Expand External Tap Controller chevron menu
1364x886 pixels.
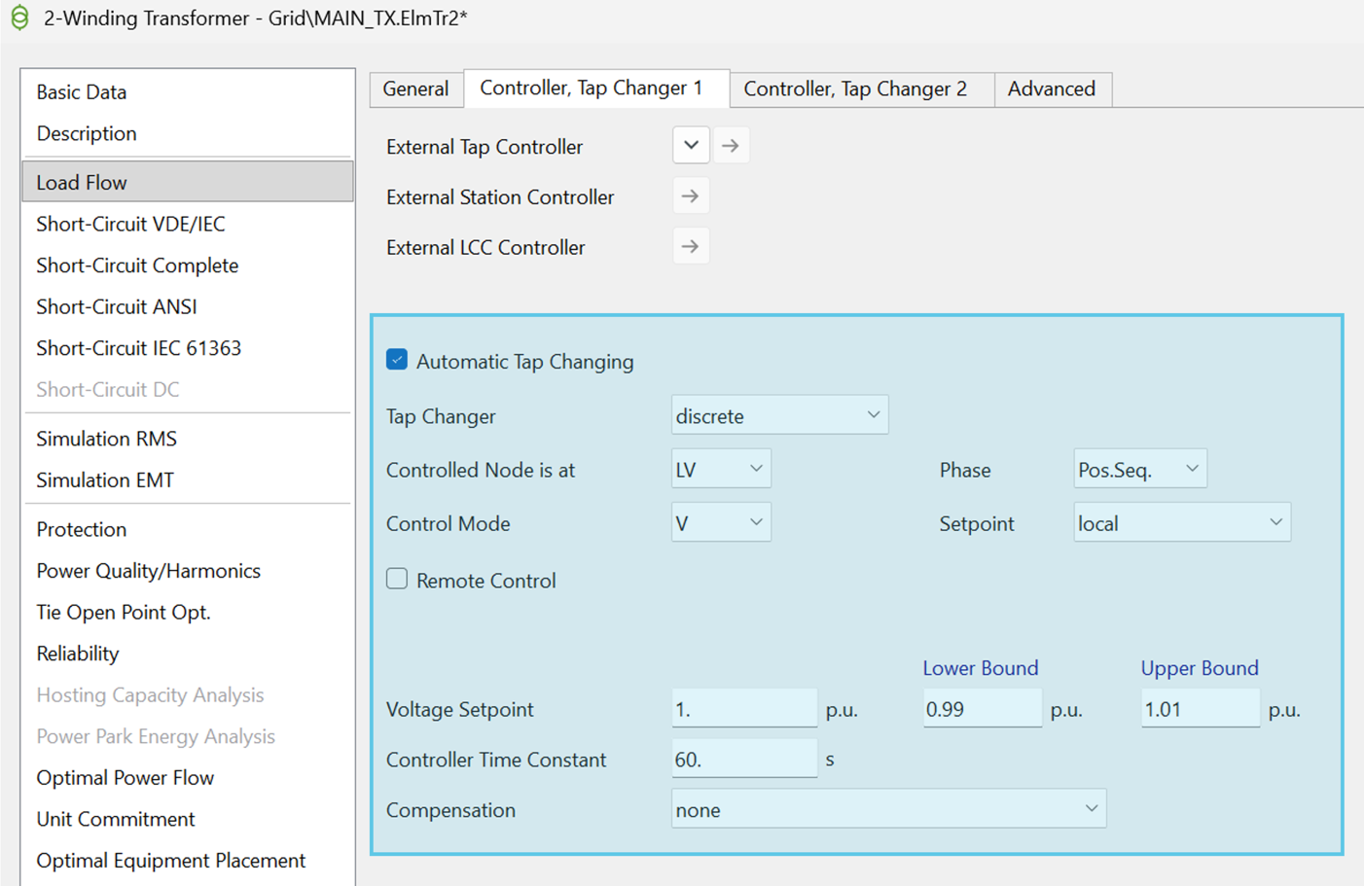pos(691,146)
